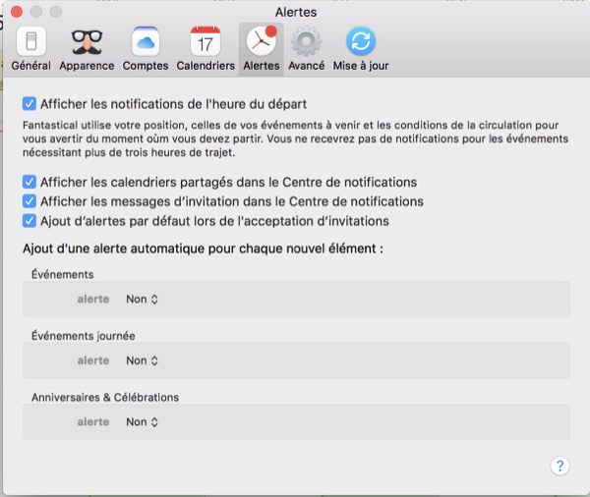Click the zoom window button
Viewport: 590px width, 497px height.
click(54, 11)
